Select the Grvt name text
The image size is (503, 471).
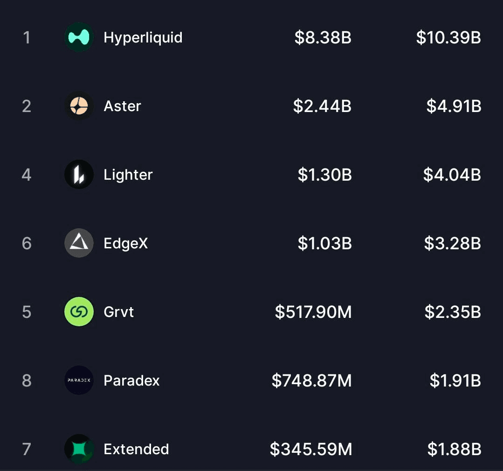click(118, 312)
